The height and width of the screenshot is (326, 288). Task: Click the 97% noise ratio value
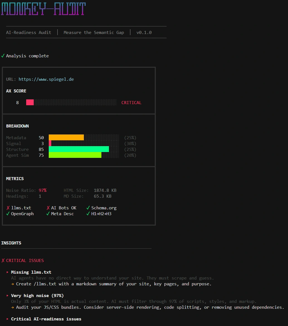(43, 190)
